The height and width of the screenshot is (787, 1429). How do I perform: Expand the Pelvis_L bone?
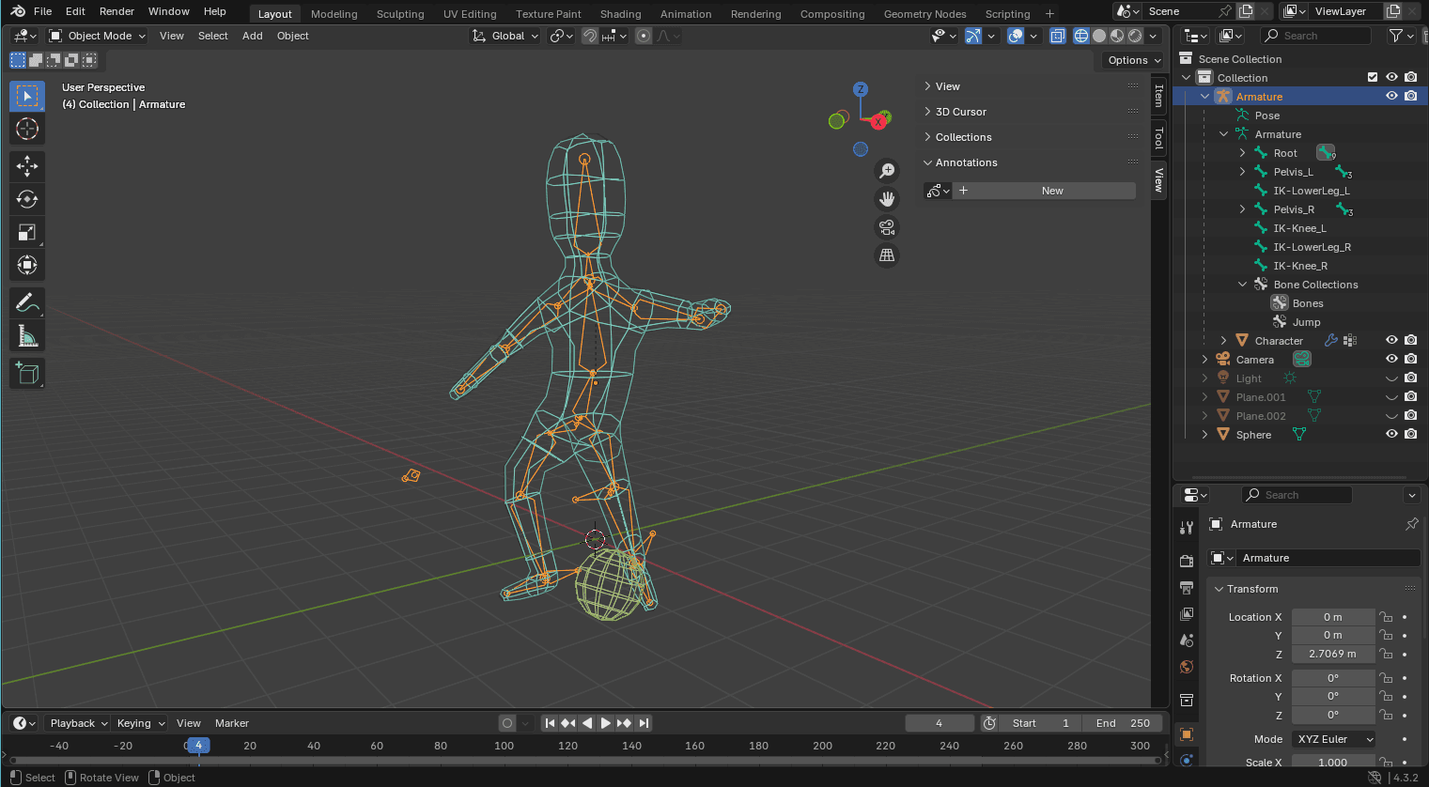1242,172
